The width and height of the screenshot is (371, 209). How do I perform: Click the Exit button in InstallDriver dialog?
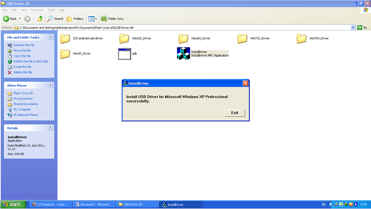pyautogui.click(x=234, y=113)
